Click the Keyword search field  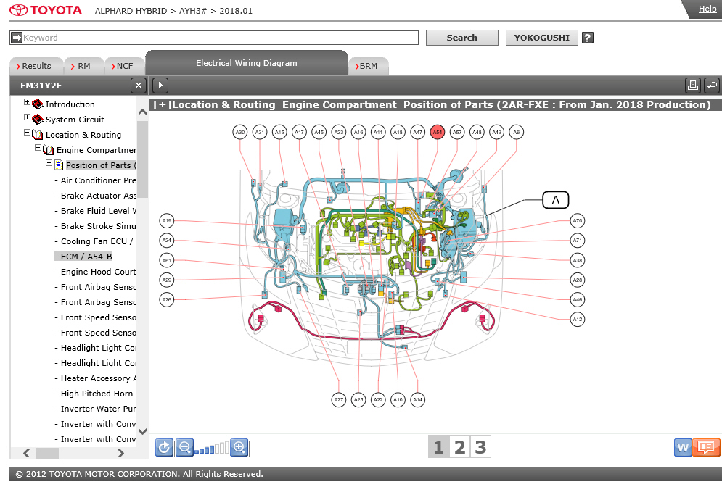pos(214,38)
